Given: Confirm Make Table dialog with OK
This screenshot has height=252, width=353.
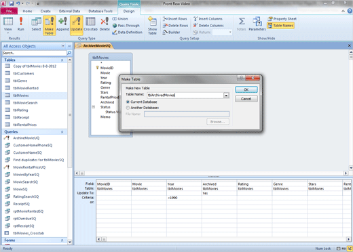Looking at the screenshot, I should click(x=246, y=89).
